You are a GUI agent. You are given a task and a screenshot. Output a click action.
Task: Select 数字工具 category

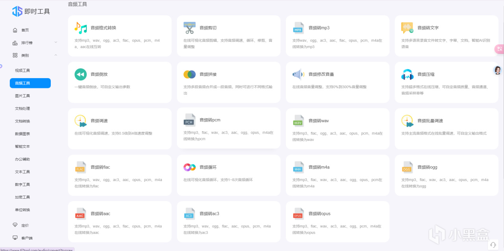pos(22,185)
